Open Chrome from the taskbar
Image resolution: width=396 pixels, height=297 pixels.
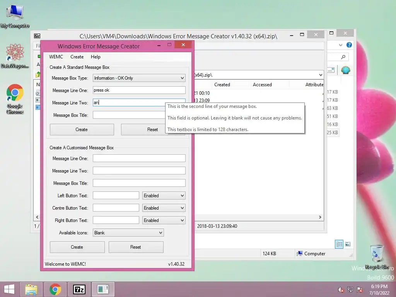coord(55,289)
